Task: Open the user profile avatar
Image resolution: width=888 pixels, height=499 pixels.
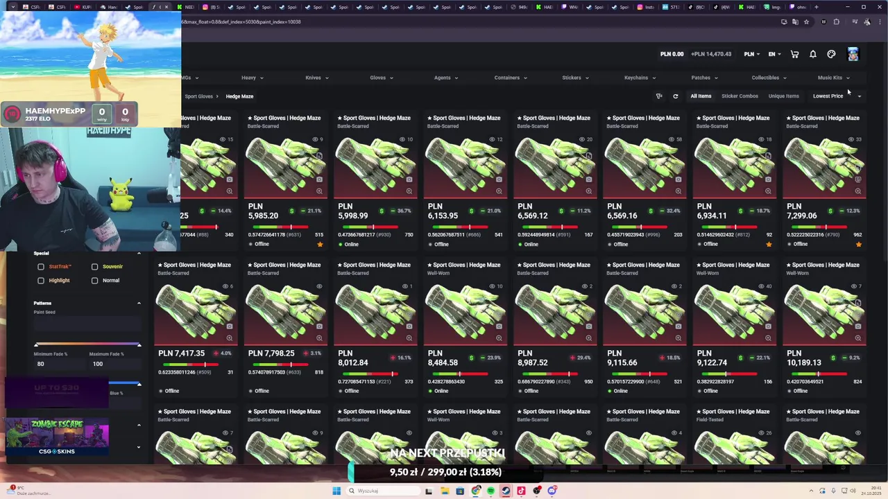Action: (853, 54)
